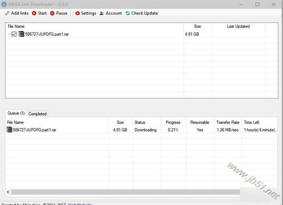Click the horizontal scrollbar left arrow
This screenshot has width=283, height=205.
click(8, 192)
